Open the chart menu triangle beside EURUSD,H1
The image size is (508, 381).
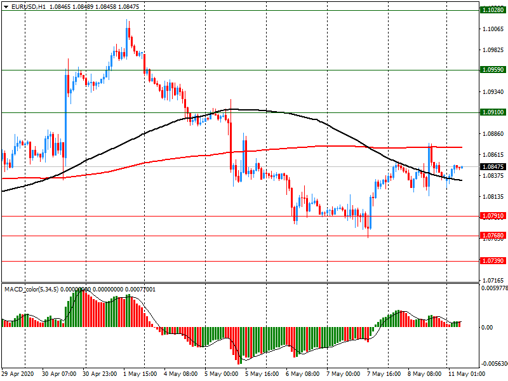pyautogui.click(x=6, y=7)
